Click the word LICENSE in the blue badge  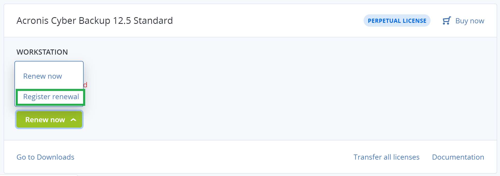coord(414,21)
